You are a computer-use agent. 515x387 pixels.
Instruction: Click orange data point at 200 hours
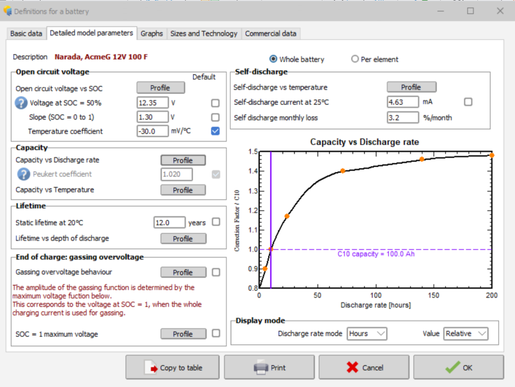pos(491,155)
